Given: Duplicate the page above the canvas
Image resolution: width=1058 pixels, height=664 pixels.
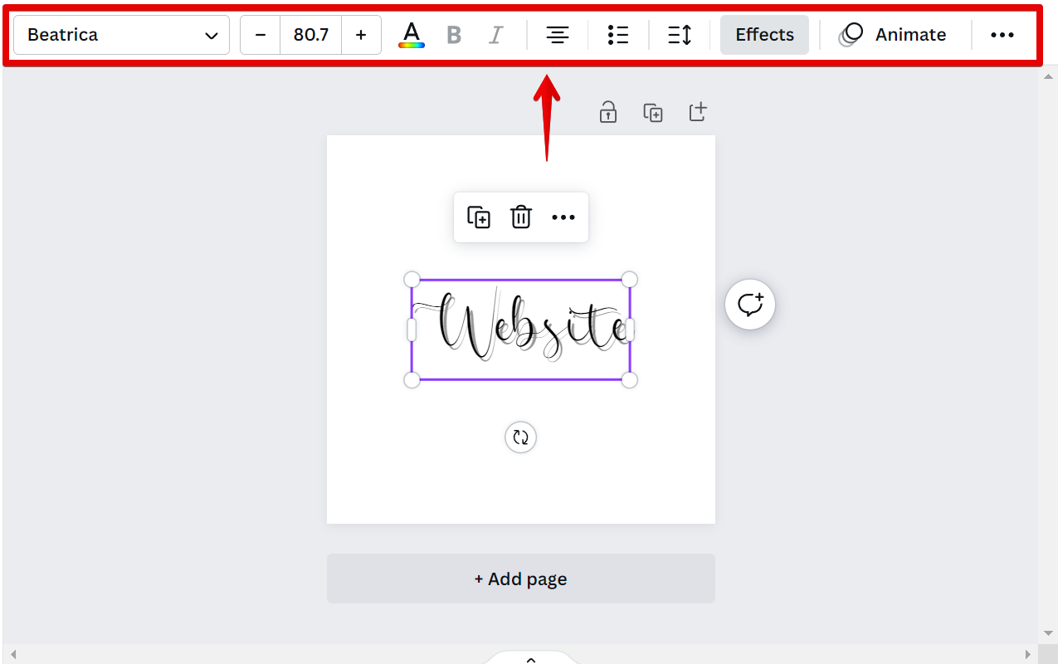Looking at the screenshot, I should 653,112.
